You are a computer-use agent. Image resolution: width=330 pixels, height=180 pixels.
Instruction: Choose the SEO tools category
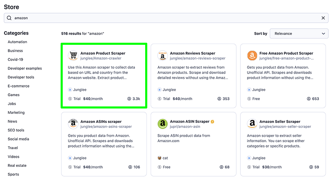point(16,130)
